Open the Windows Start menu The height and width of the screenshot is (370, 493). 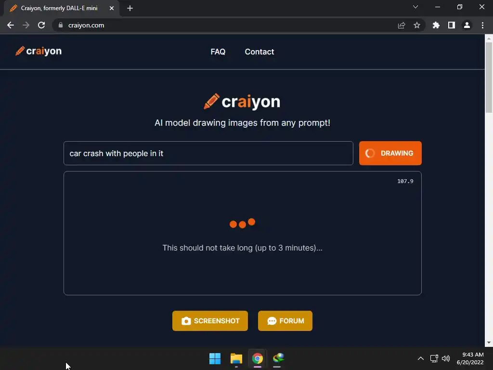click(x=215, y=358)
